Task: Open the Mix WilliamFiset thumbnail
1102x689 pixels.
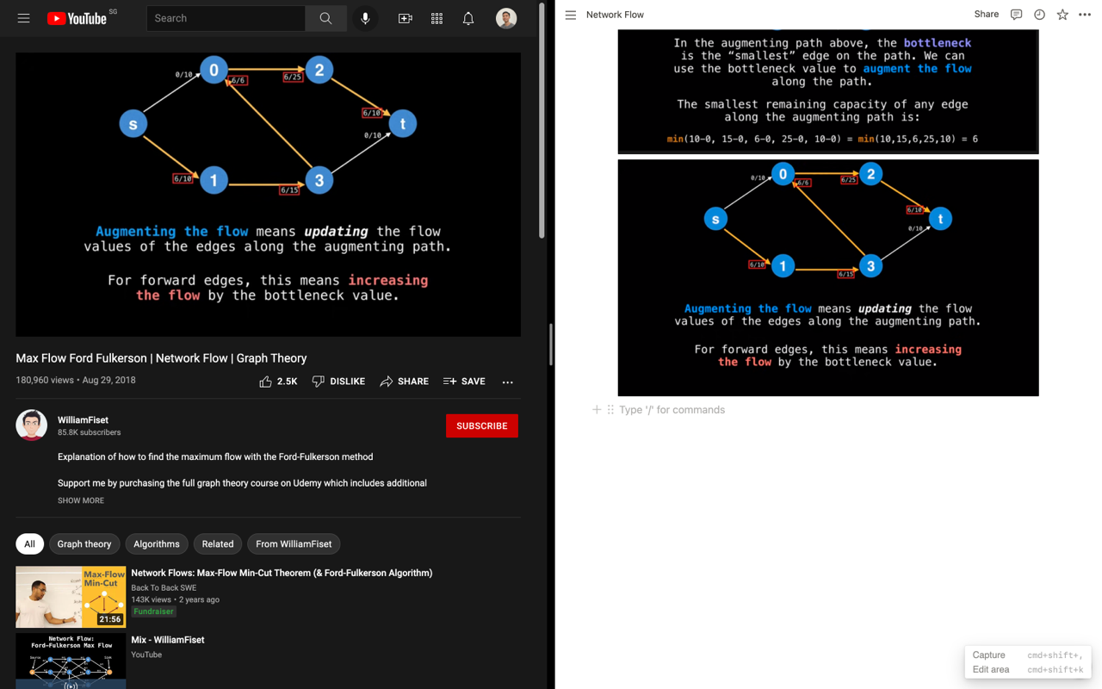Action: pos(71,661)
